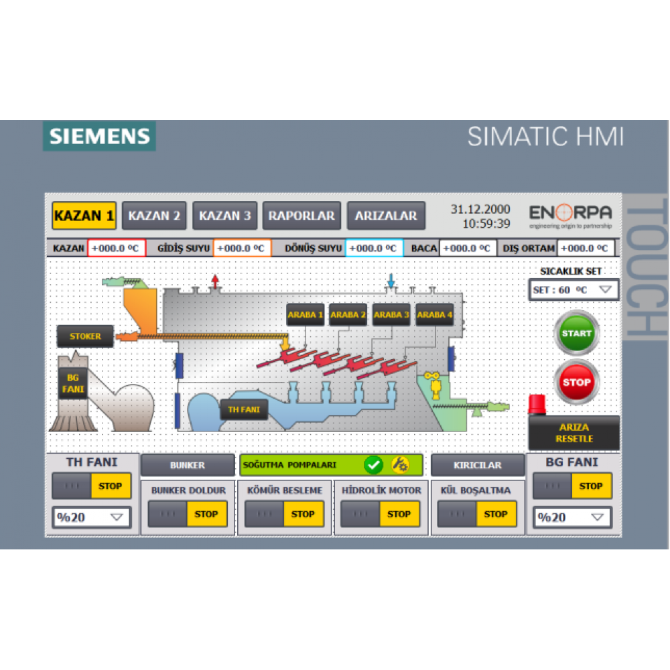This screenshot has height=670, width=670.
Task: Open the BUNKER button
Action: coord(188,465)
